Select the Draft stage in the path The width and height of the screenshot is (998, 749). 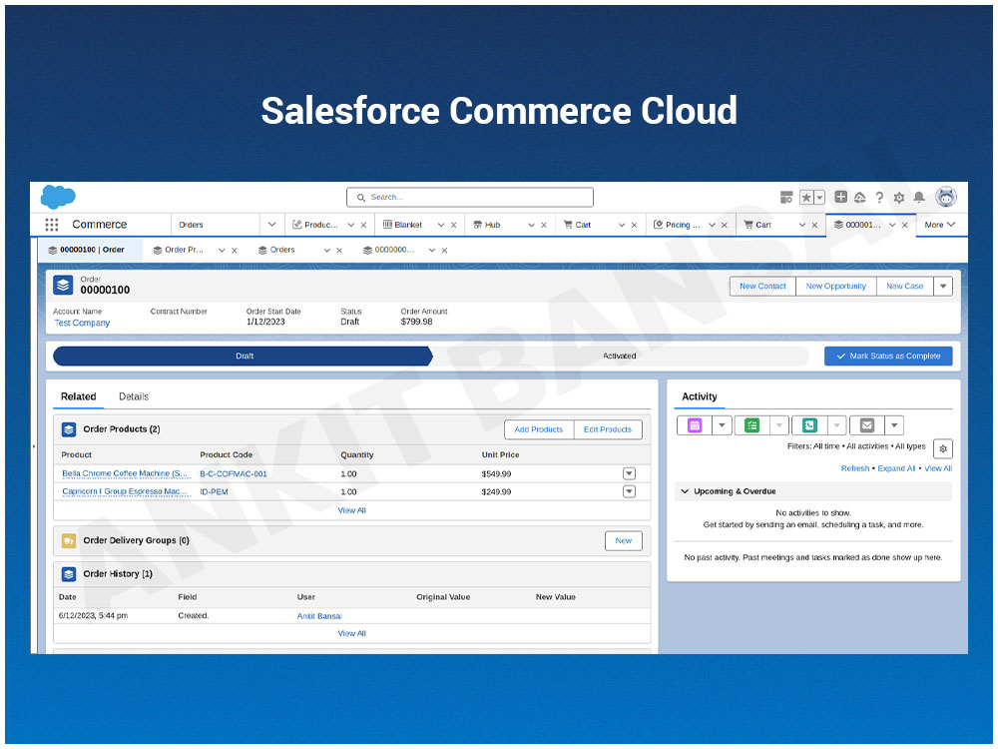[244, 357]
